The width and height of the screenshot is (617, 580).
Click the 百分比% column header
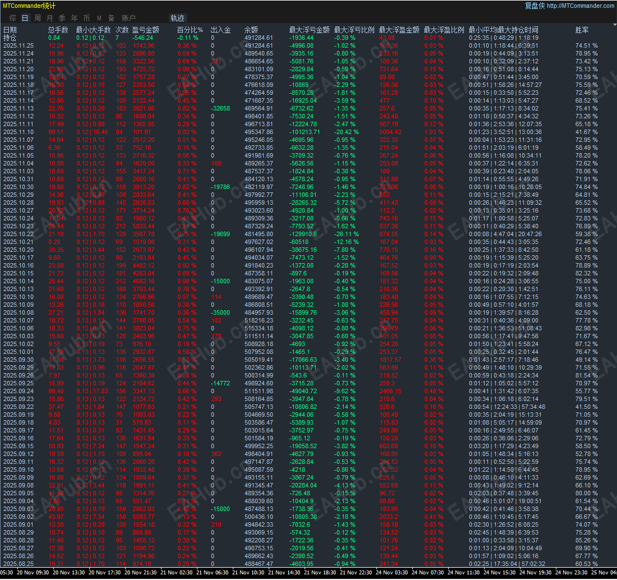point(190,30)
